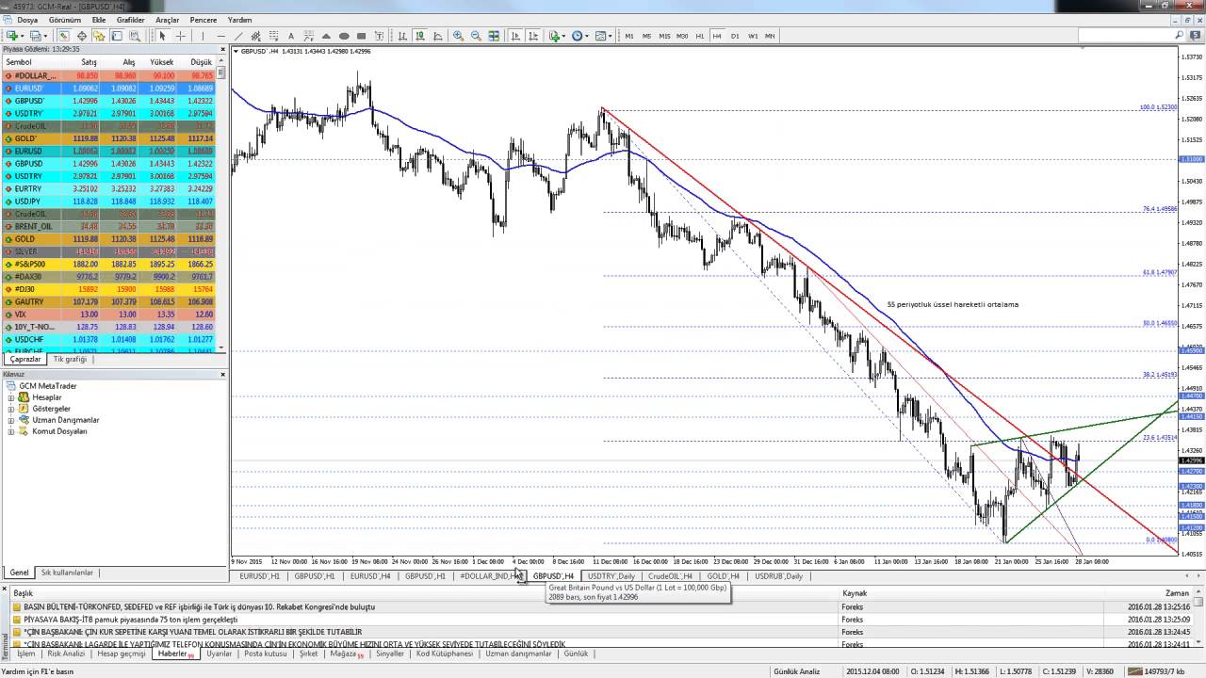Click the New Chart toolbar icon
This screenshot has height=678, width=1206.
coord(13,36)
